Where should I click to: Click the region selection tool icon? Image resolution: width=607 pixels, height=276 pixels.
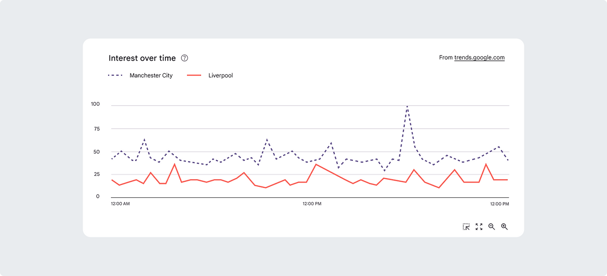[x=466, y=227]
